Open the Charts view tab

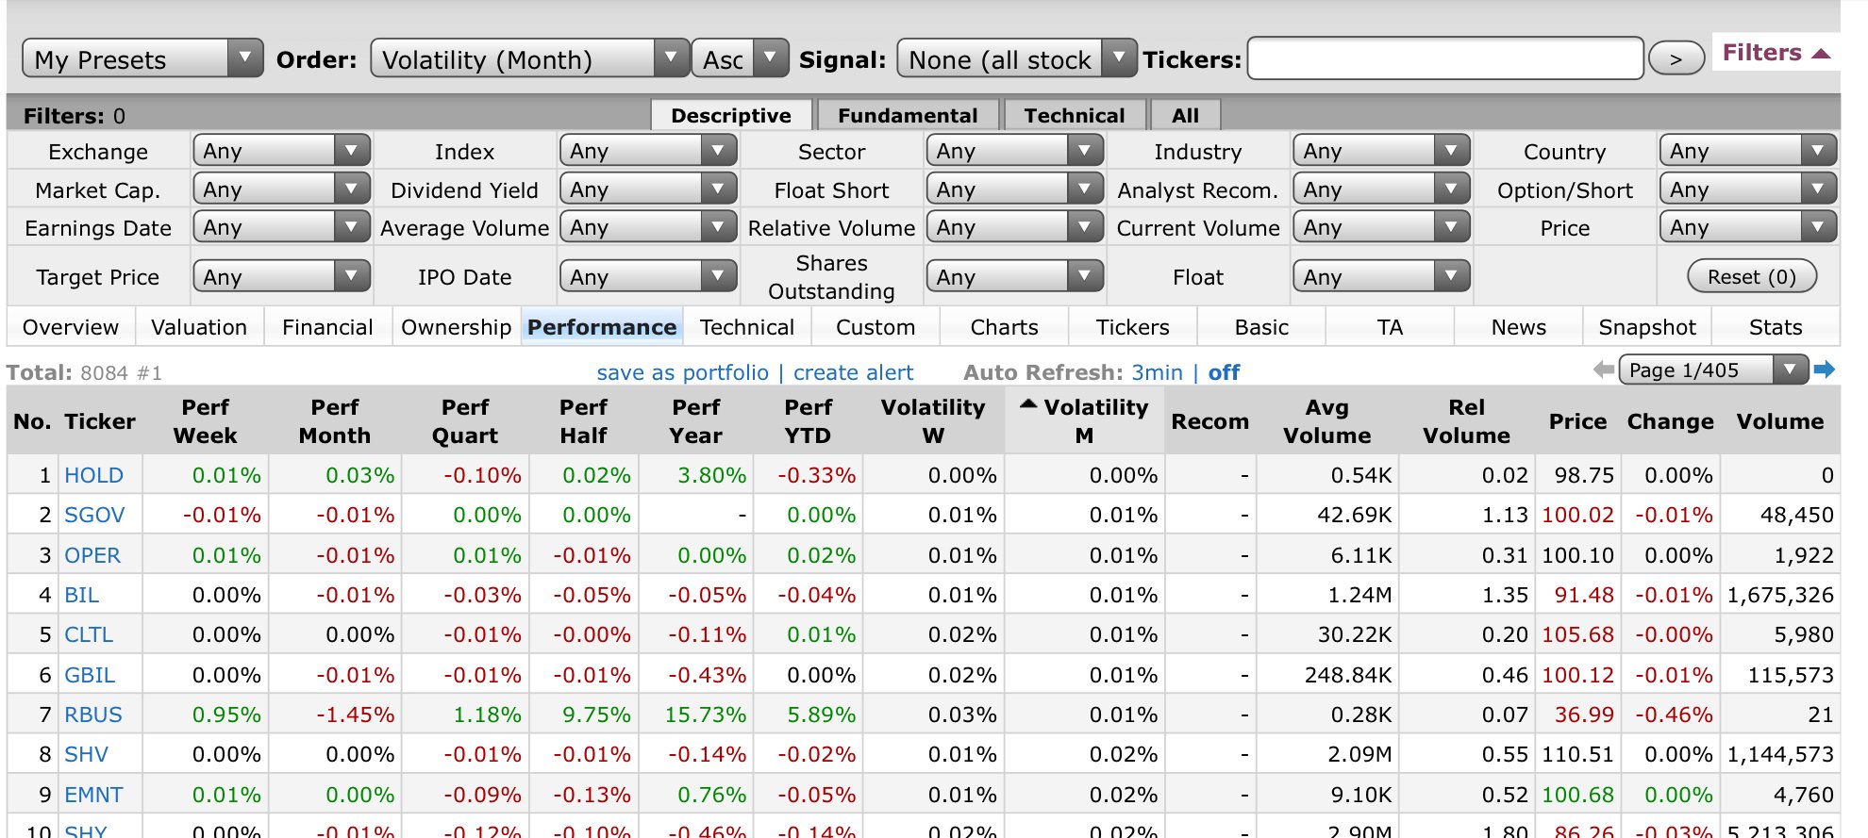[1004, 327]
